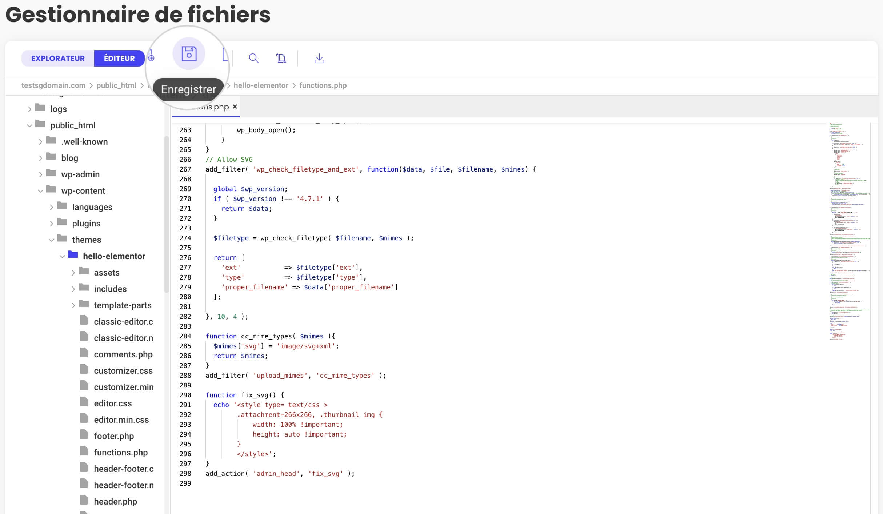Select the template-parts folder
Image resolution: width=883 pixels, height=514 pixels.
[123, 305]
